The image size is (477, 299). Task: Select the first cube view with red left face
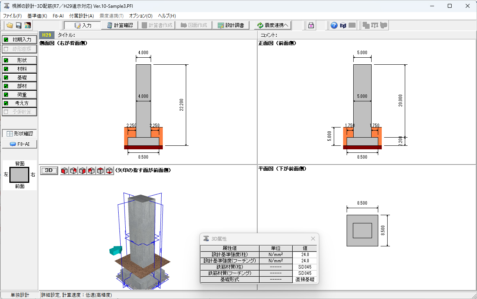click(x=64, y=170)
